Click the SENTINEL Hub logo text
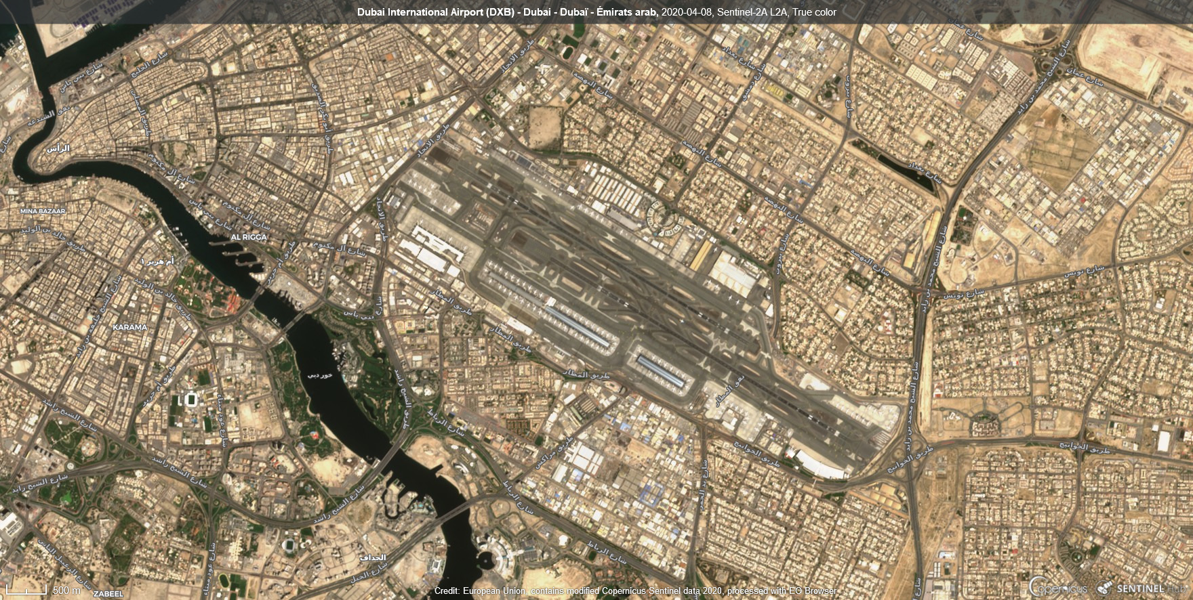The image size is (1193, 600). 1152,588
